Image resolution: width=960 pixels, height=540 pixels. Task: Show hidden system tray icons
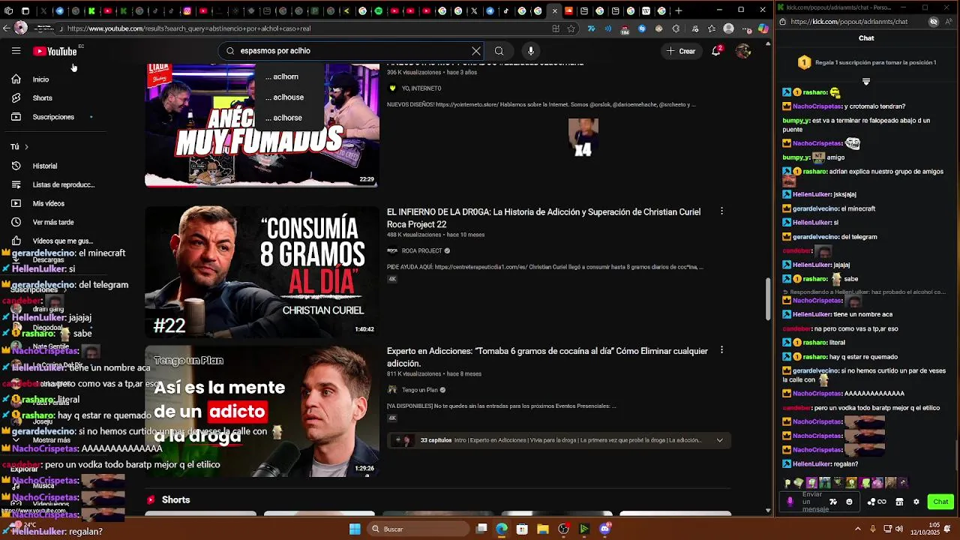(857, 529)
